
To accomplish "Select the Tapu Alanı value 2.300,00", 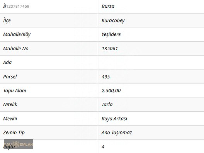I will (111, 90).
